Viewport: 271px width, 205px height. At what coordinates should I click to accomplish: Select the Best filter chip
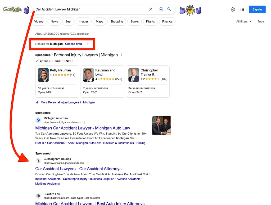(x=68, y=21)
